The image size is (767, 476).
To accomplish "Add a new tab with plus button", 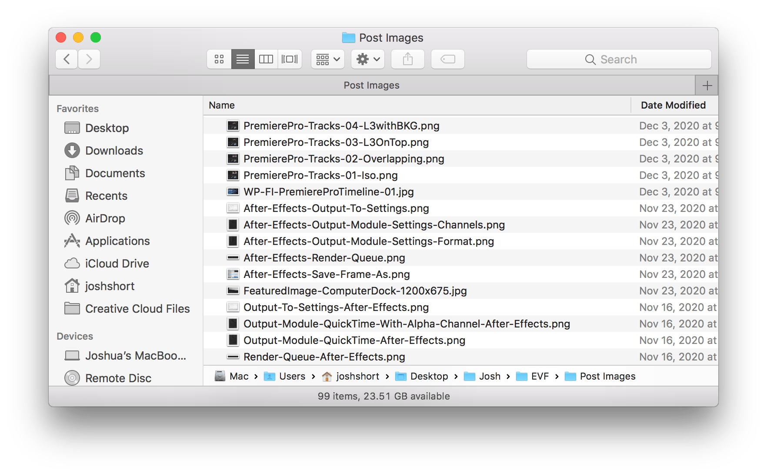I will pos(707,86).
